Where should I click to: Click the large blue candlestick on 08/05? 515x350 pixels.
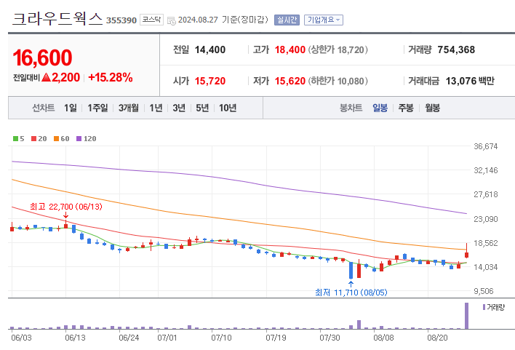tap(351, 270)
